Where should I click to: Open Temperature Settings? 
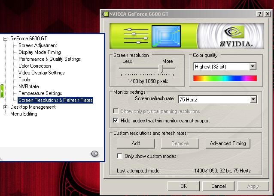tap(40, 93)
